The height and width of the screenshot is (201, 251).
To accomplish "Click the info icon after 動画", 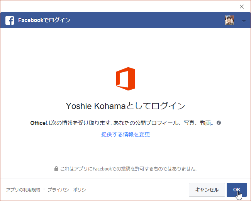I will tap(219, 123).
